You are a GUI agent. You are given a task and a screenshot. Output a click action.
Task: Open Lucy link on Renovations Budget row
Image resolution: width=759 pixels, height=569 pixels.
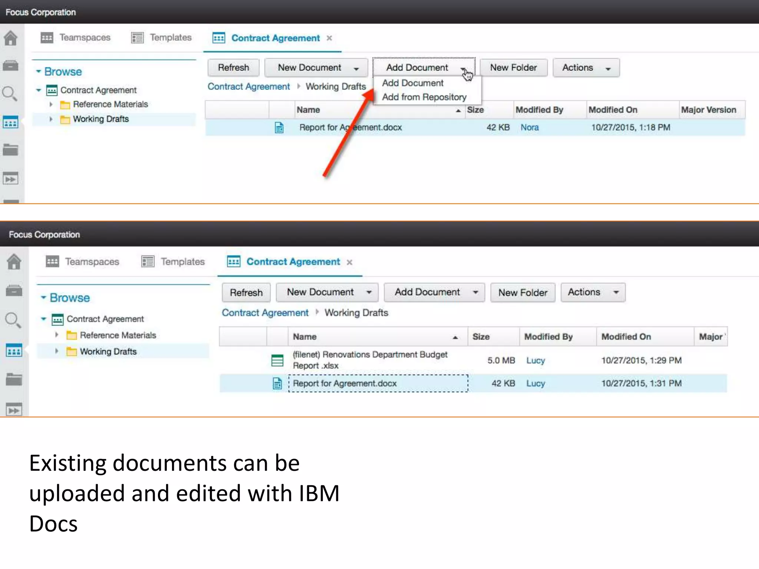536,360
